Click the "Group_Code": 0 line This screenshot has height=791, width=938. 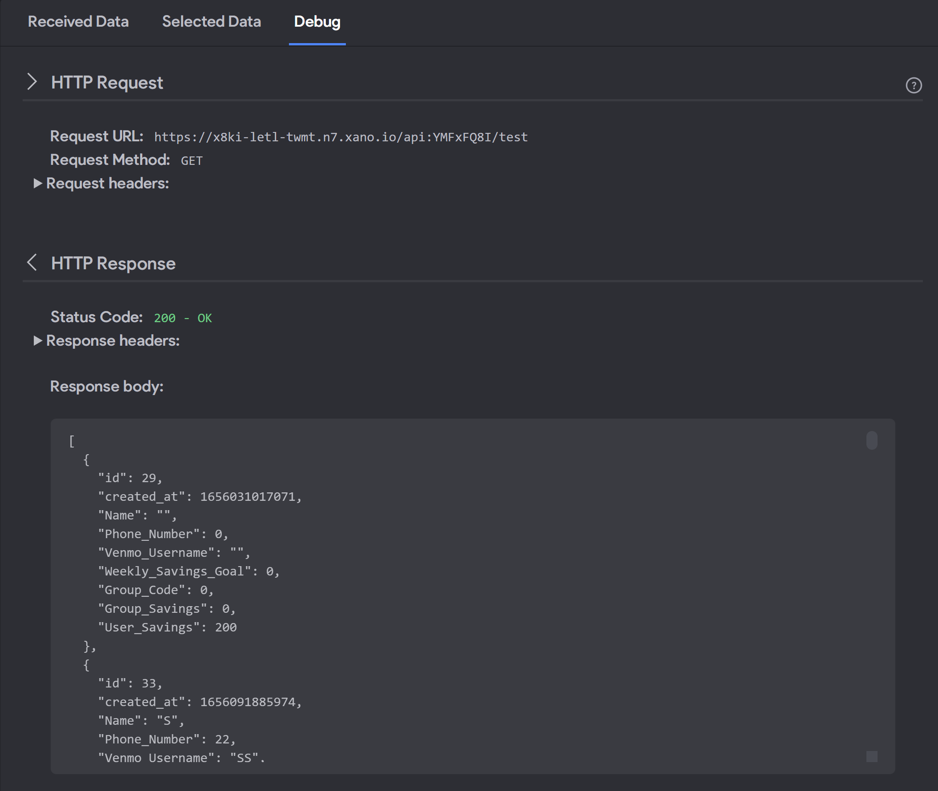pos(156,590)
